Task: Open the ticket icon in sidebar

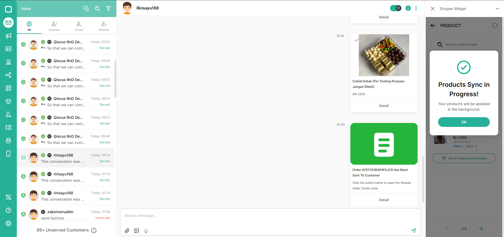Action: click(8, 127)
